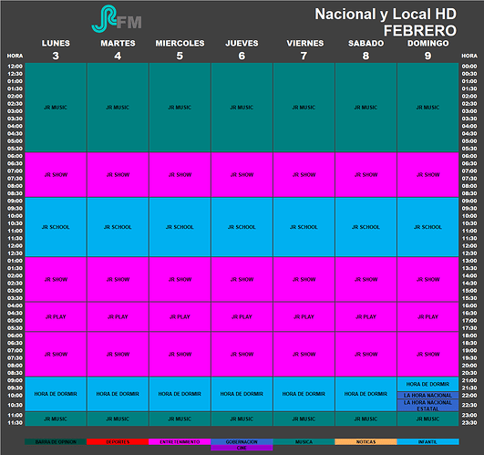Screen dimensions: 484x455
Task: Select the DOMINGO 9 column header
Action: 427,49
